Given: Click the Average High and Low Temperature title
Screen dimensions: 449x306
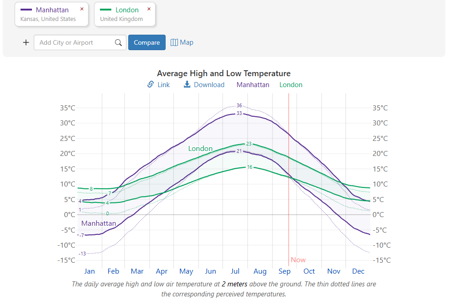Looking at the screenshot, I should (224, 73).
